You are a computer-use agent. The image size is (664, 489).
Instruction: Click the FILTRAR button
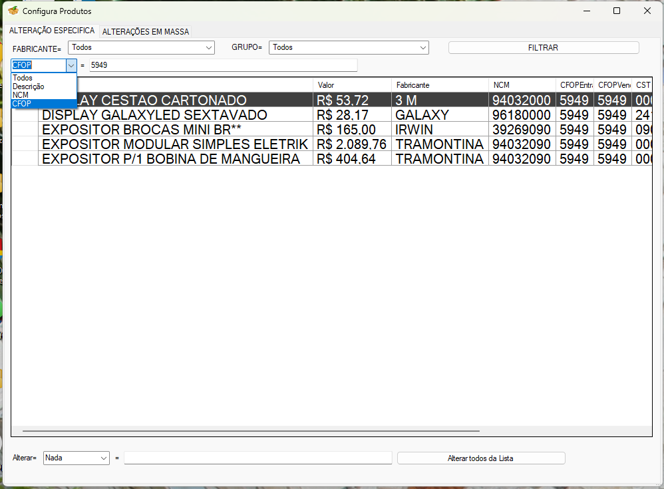click(x=544, y=48)
